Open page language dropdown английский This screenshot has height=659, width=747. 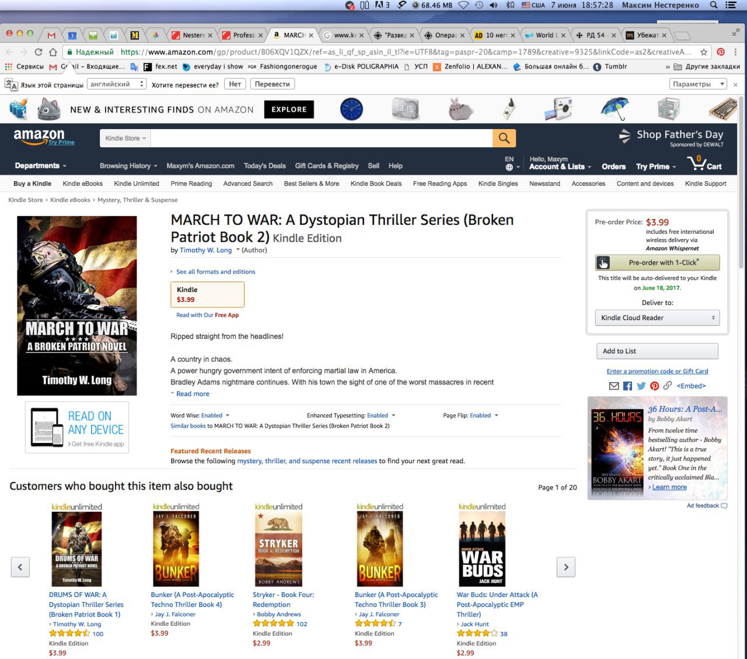coord(117,84)
